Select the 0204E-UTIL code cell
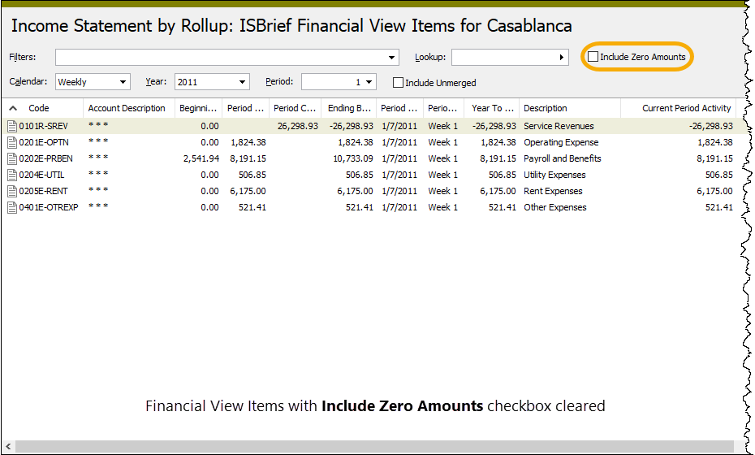Image resolution: width=755 pixels, height=455 pixels. [41, 175]
